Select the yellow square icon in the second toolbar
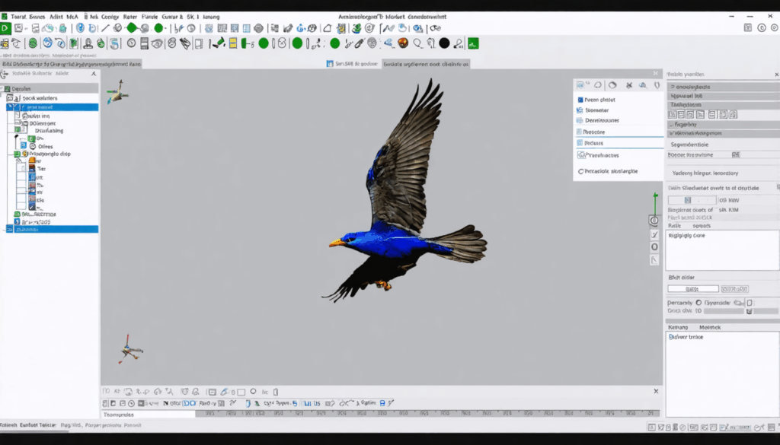Screen dimensions: 780x445 [232, 43]
